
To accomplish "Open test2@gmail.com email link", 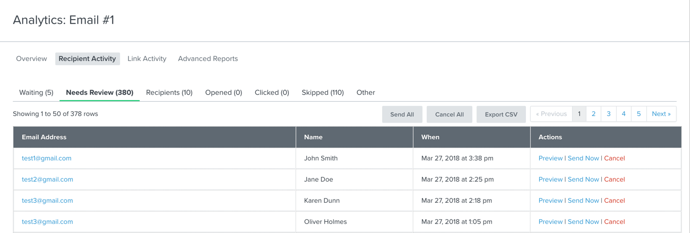I will (x=47, y=180).
